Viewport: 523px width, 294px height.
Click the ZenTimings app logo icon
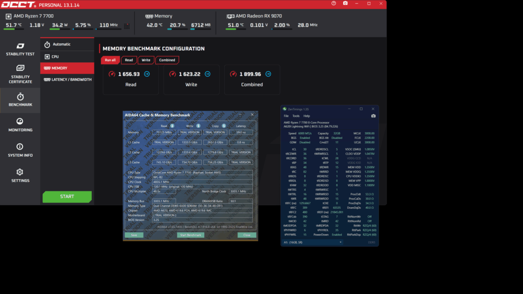(x=284, y=109)
